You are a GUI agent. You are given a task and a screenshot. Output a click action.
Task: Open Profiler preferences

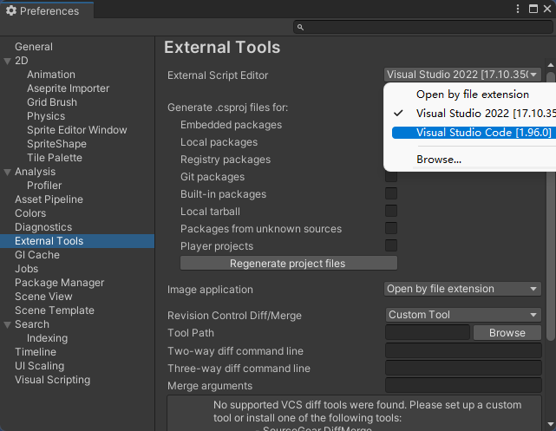pos(44,186)
